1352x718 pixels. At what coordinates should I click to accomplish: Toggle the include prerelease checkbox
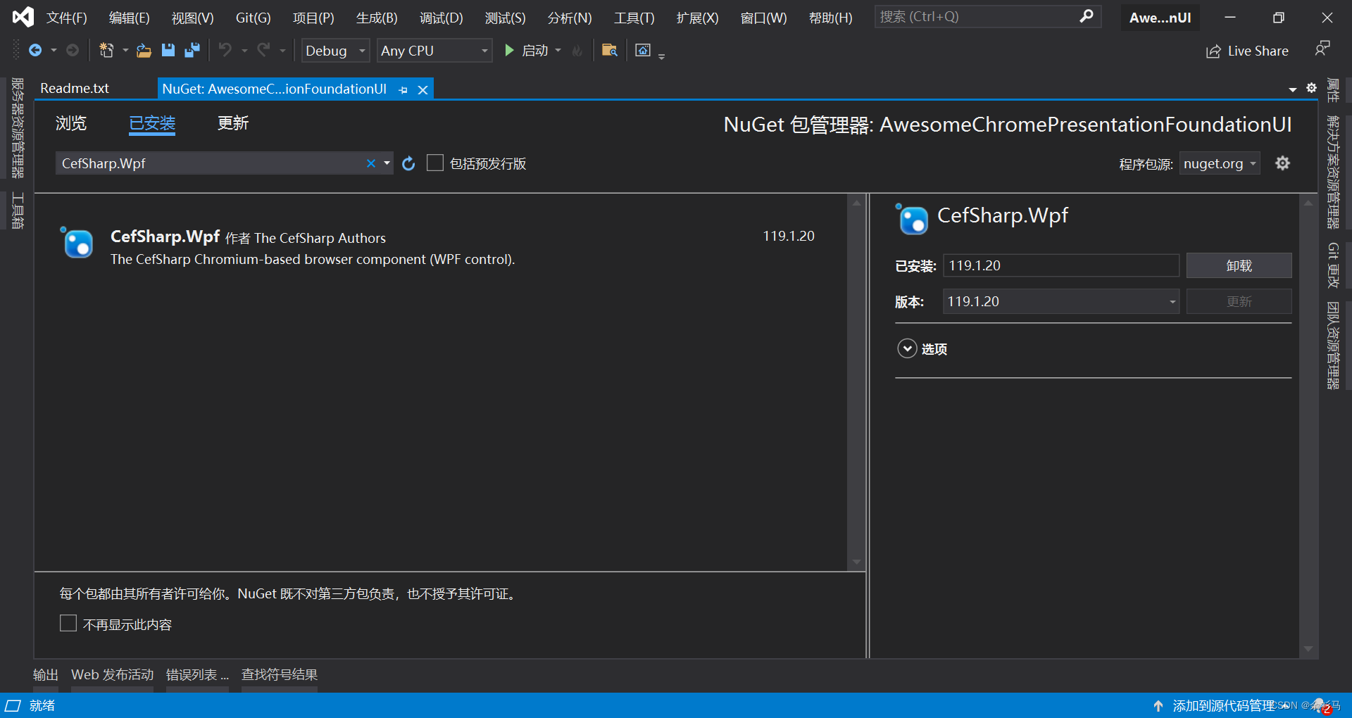click(435, 163)
